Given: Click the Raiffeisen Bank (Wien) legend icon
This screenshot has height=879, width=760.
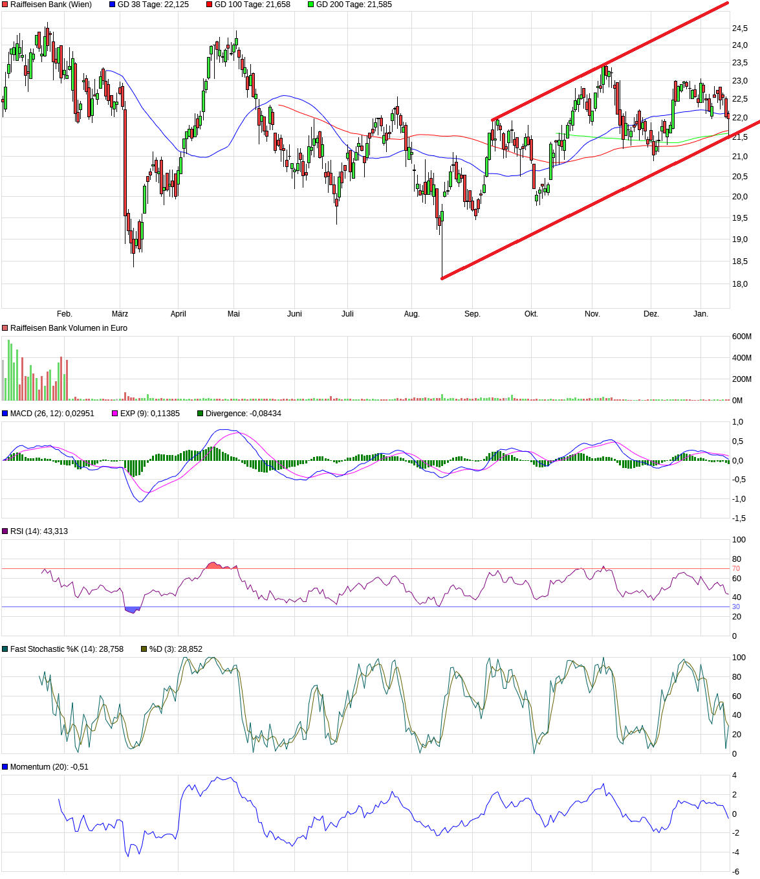Looking at the screenshot, I should [5, 6].
